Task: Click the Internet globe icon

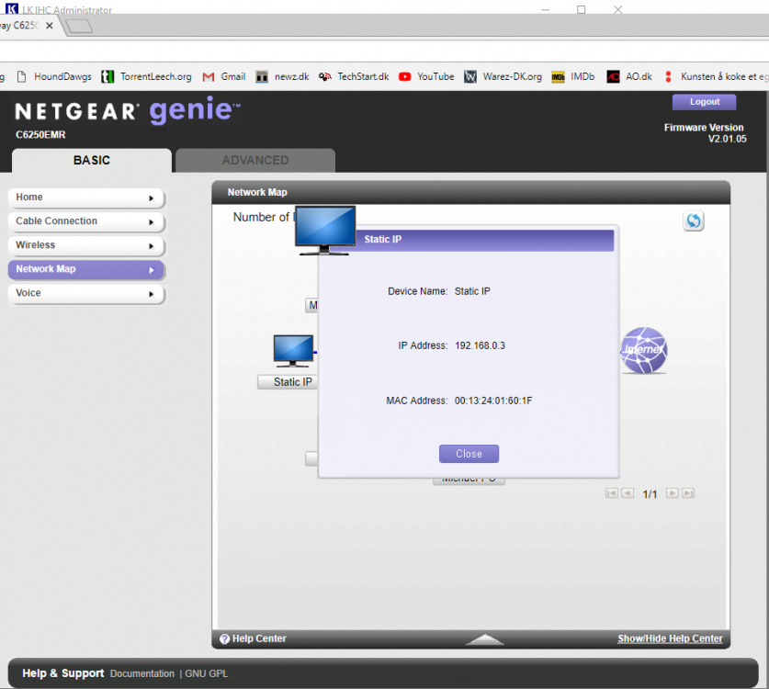Action: tap(643, 350)
